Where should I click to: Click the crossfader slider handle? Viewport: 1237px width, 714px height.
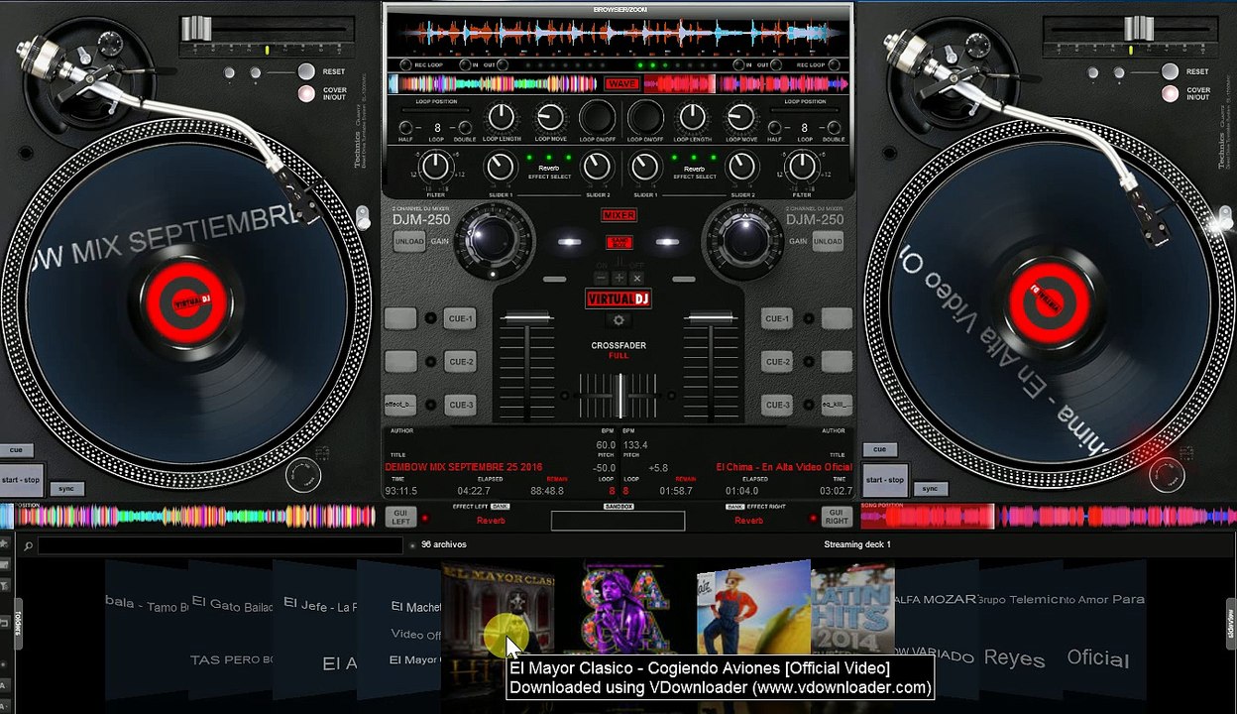tap(619, 394)
